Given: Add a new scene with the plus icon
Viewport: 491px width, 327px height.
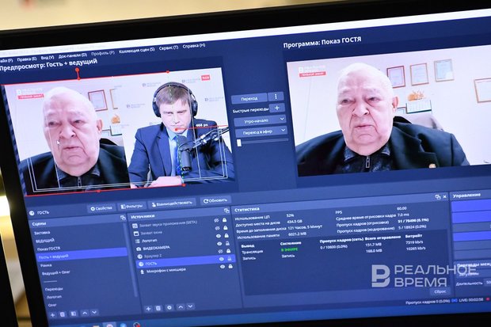Looking at the screenshot, I should click(53, 314).
